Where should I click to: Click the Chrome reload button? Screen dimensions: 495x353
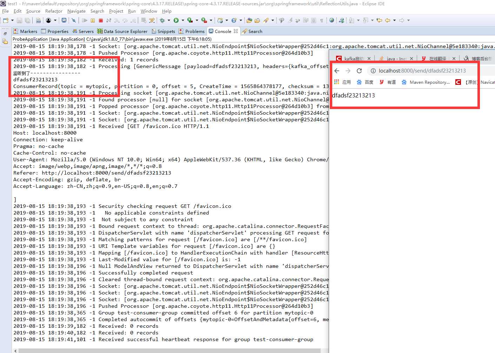[x=359, y=71]
